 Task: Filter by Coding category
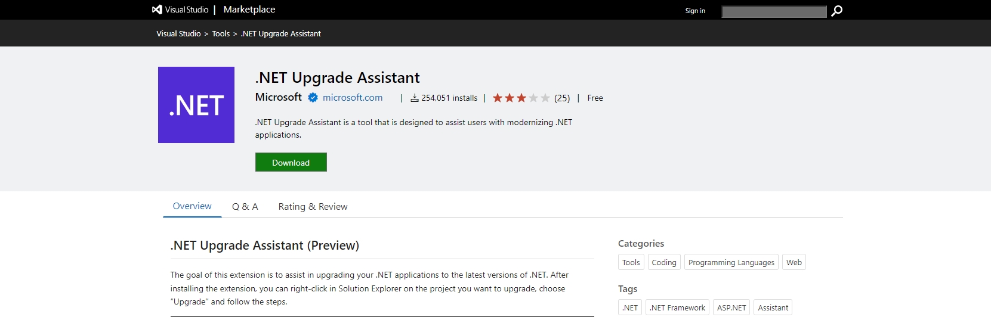click(x=664, y=262)
